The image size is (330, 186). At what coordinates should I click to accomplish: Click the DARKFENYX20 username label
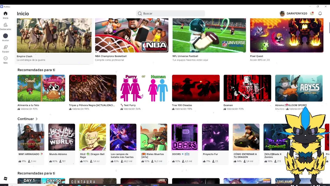[297, 13]
